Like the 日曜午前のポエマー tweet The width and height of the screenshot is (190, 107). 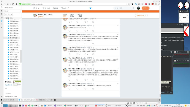pyautogui.click(x=85, y=31)
